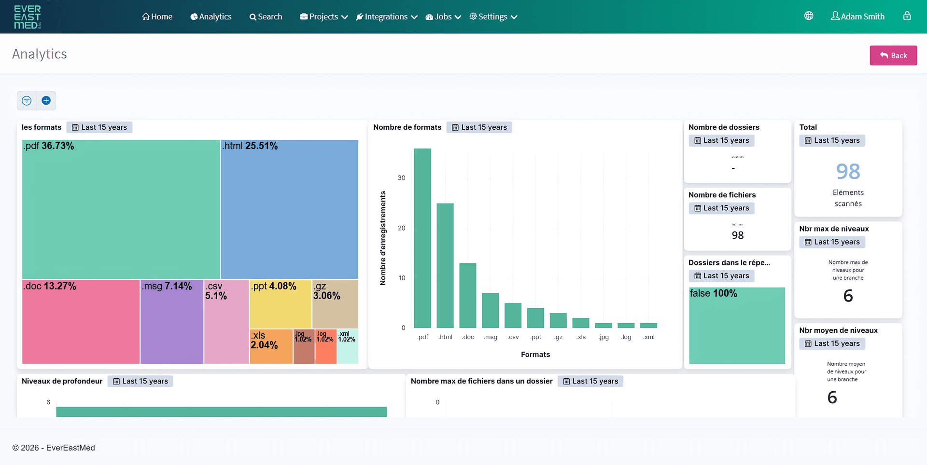Open the Analytics menu item
927x465 pixels.
click(211, 17)
